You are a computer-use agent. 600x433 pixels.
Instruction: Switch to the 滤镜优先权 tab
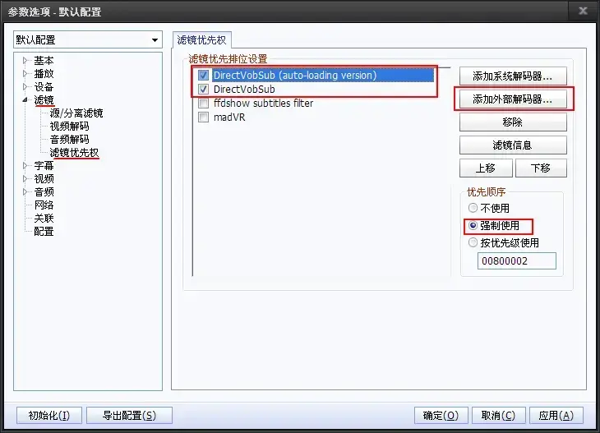pyautogui.click(x=201, y=39)
